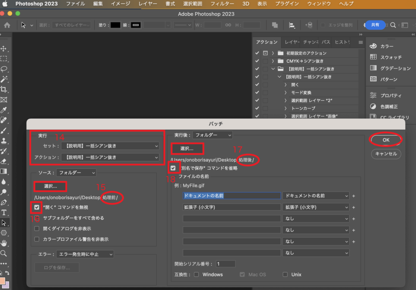The width and height of the screenshot is (416, 290).
Task: Select the Blur tool
Action: (x=4, y=182)
